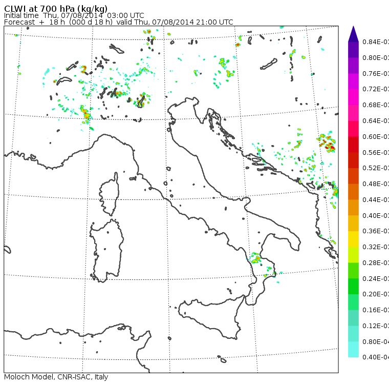Click the 0.48E-03 legend label
The height and width of the screenshot is (384, 389).
[376, 184]
